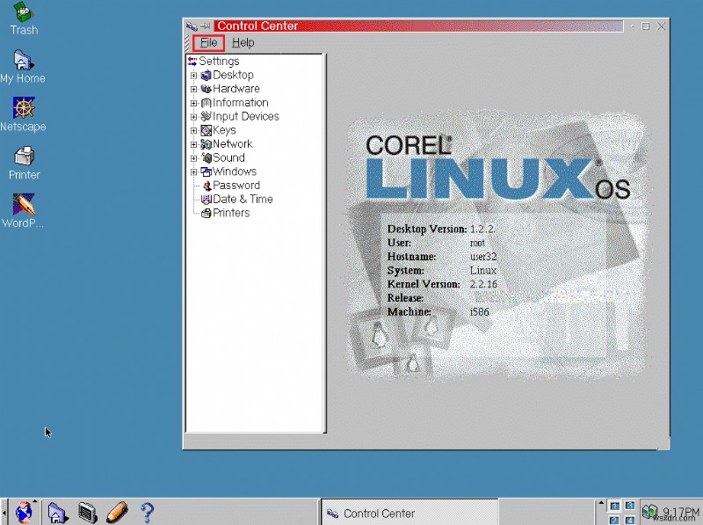703x525 pixels.
Task: Select the Hardware settings category
Action: (230, 89)
